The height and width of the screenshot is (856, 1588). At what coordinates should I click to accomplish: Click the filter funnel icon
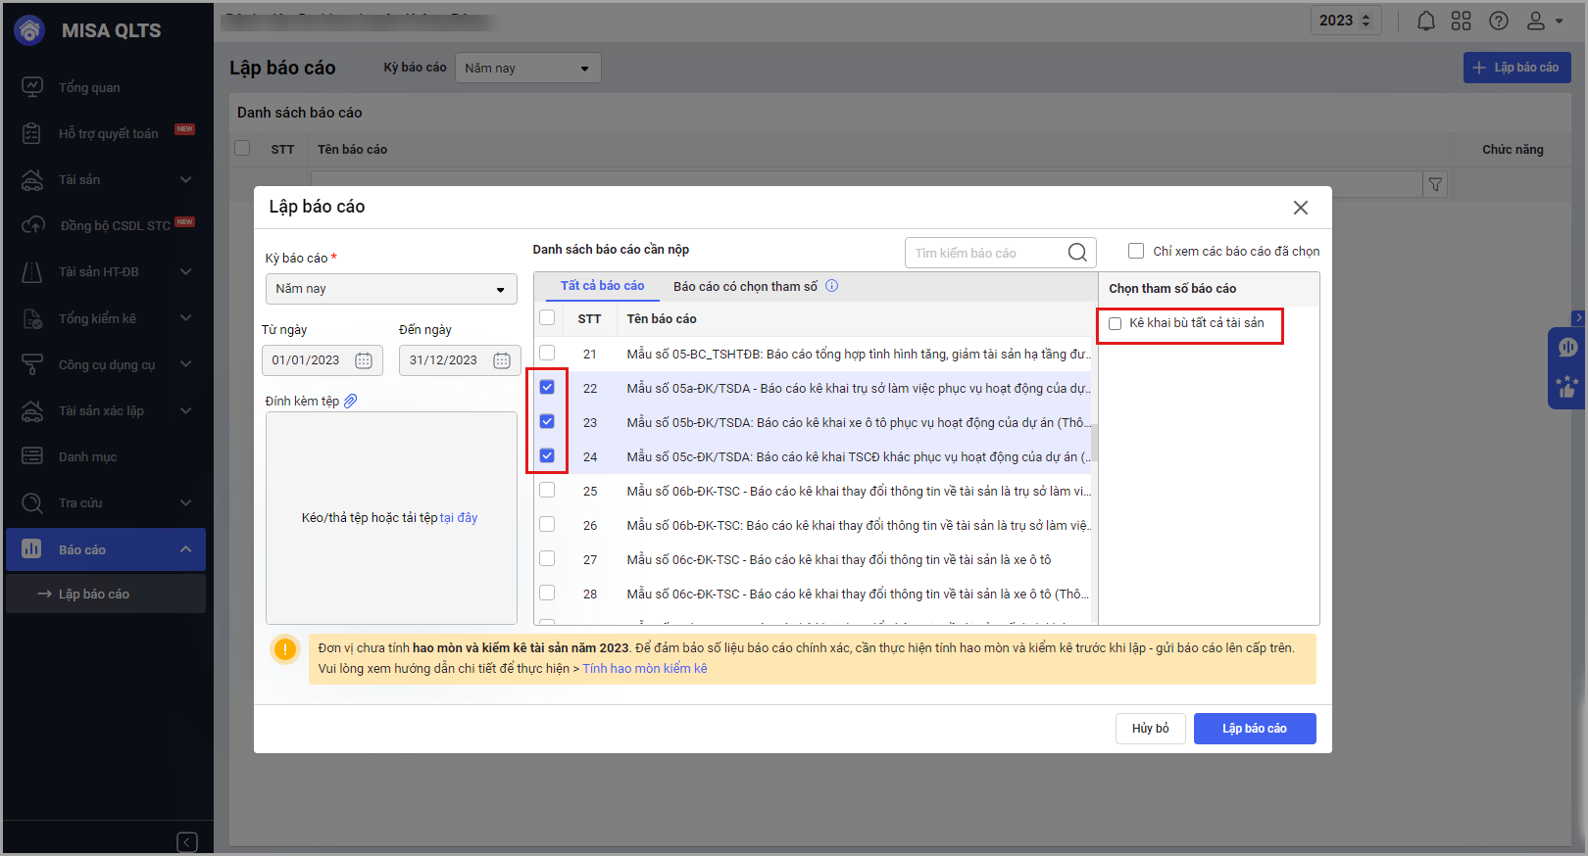pos(1435,184)
